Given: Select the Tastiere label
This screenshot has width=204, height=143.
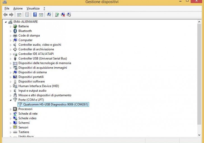Looking at the screenshot, I should [24, 132].
